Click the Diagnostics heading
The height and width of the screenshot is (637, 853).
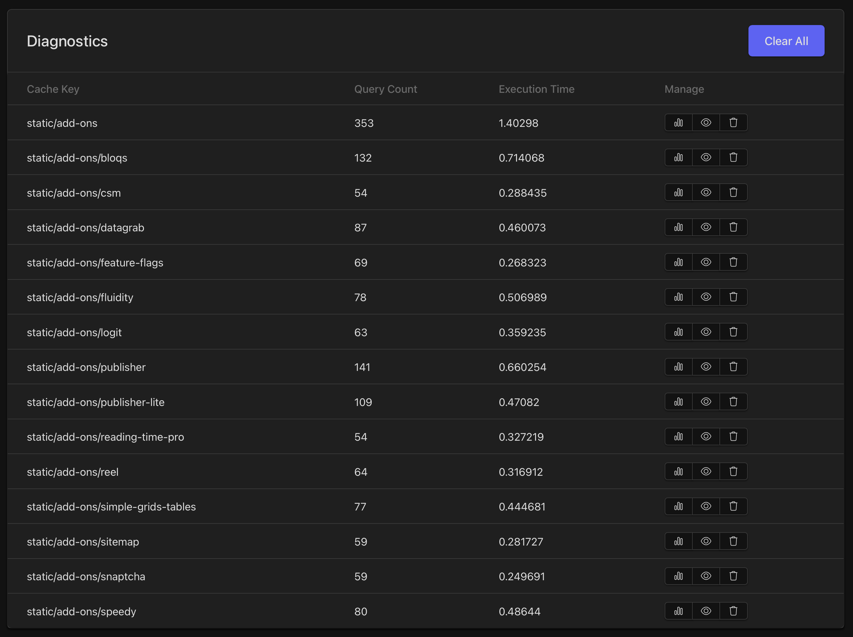tap(67, 41)
